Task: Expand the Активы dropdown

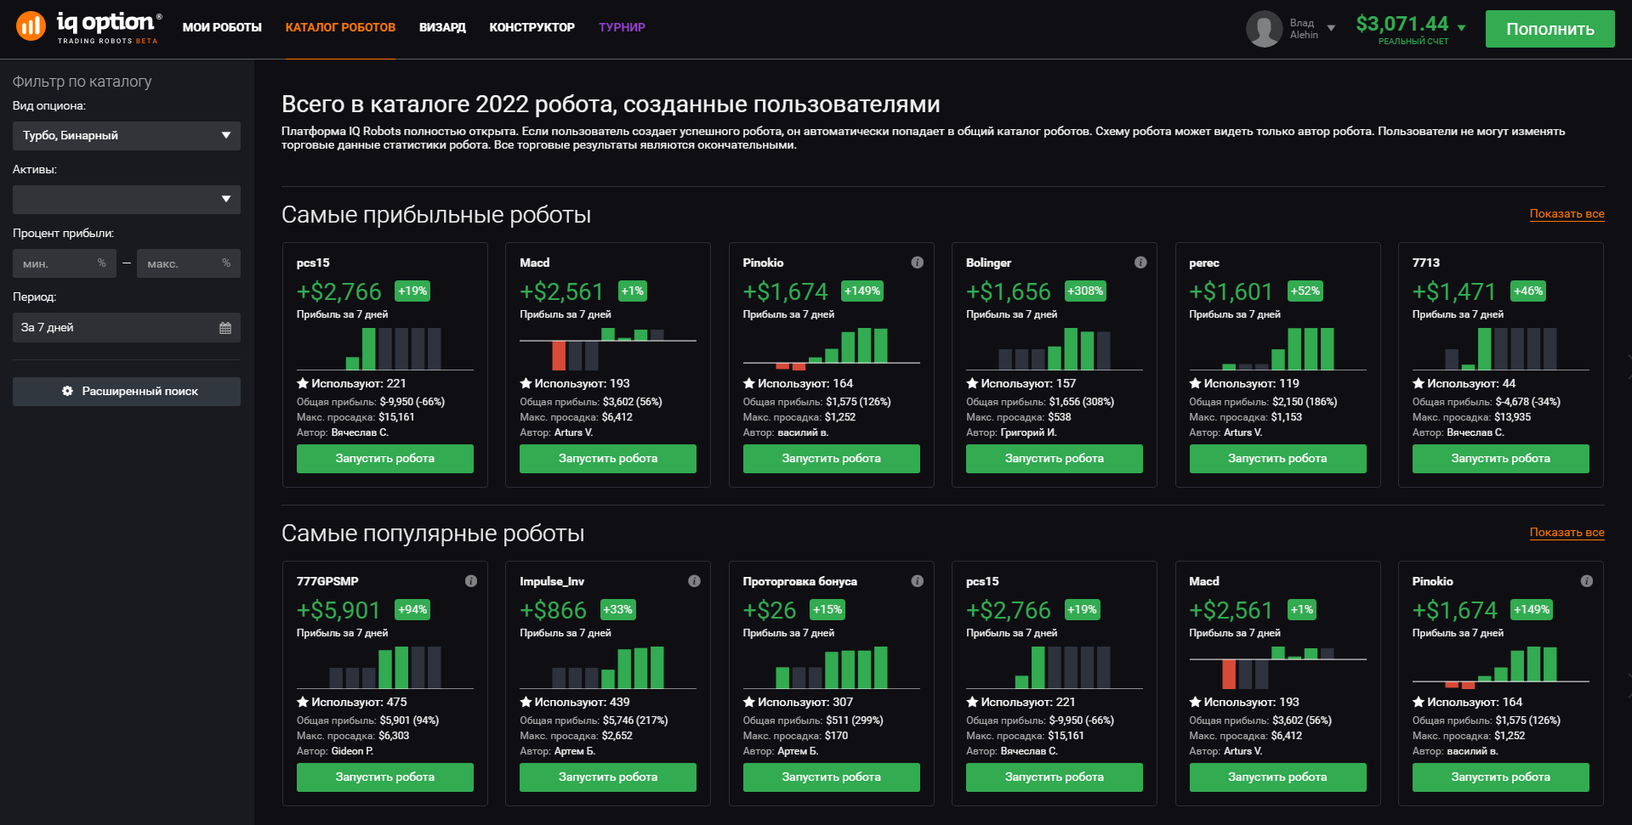Action: tap(127, 200)
